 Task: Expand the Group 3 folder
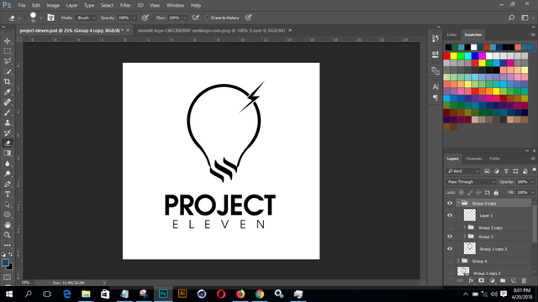tap(465, 237)
